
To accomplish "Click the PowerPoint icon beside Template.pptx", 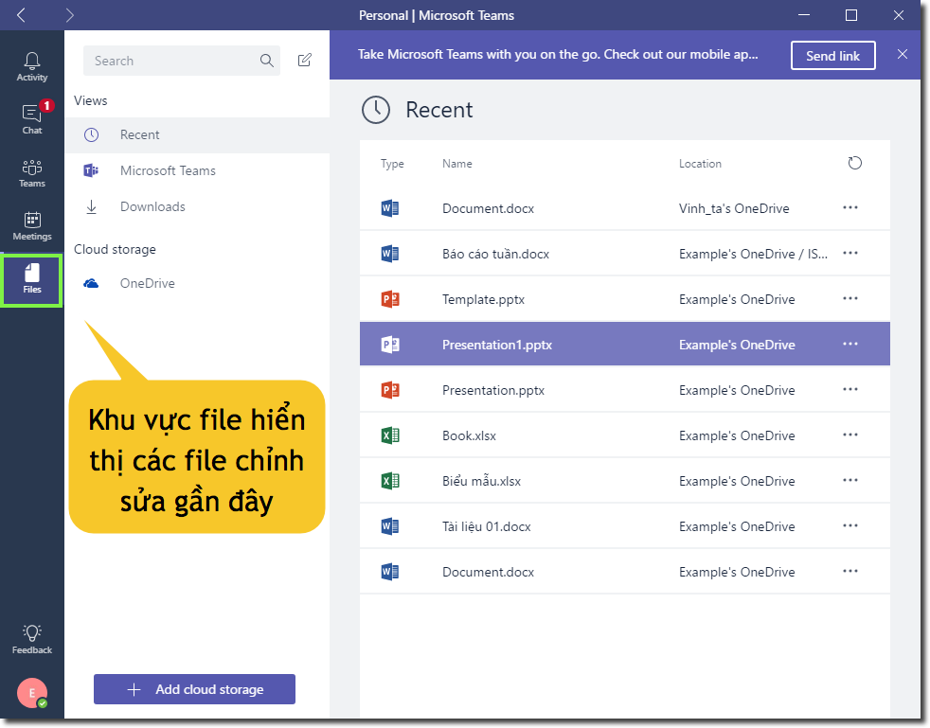I will pos(392,298).
